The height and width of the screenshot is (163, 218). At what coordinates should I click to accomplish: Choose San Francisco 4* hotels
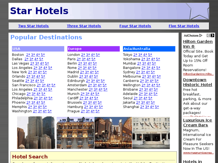click(49, 85)
